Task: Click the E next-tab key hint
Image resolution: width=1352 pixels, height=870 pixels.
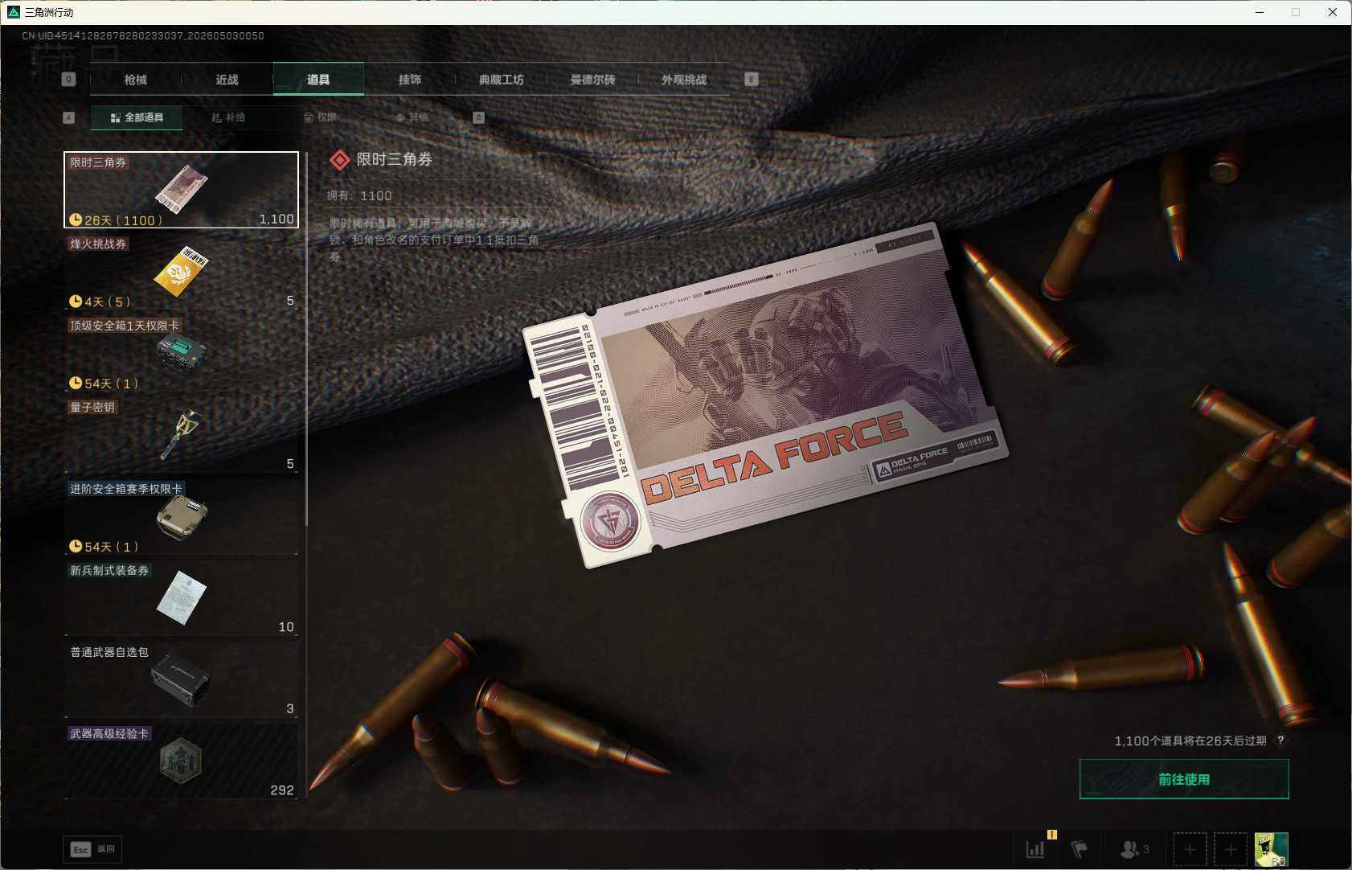Action: pyautogui.click(x=752, y=80)
